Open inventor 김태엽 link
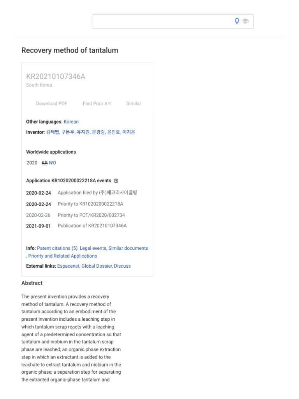Image resolution: width=299 pixels, height=399 pixels. [53, 132]
